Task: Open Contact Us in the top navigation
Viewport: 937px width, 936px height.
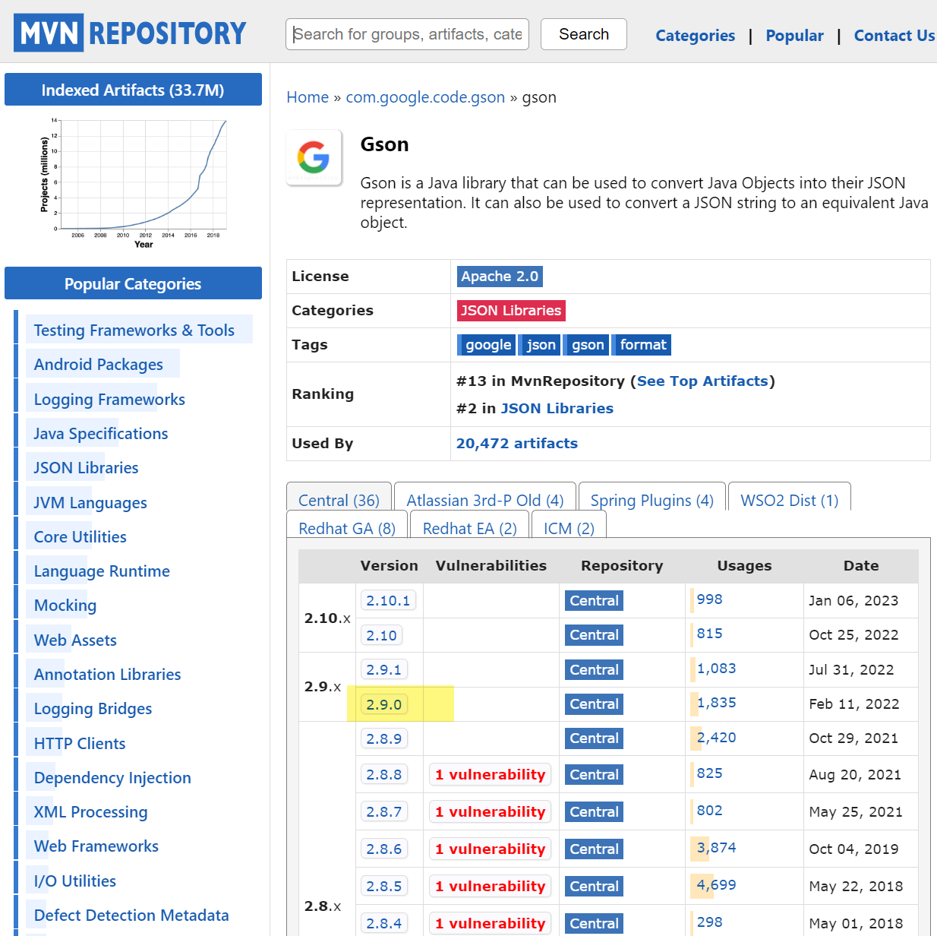Action: (894, 36)
